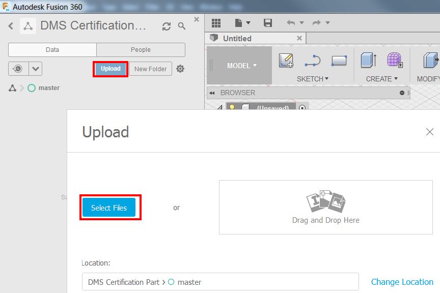
Task: Click the project root breadcrumb icon
Action: click(x=12, y=88)
